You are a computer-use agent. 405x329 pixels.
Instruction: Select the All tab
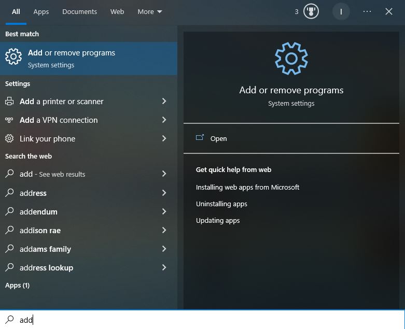pos(16,11)
